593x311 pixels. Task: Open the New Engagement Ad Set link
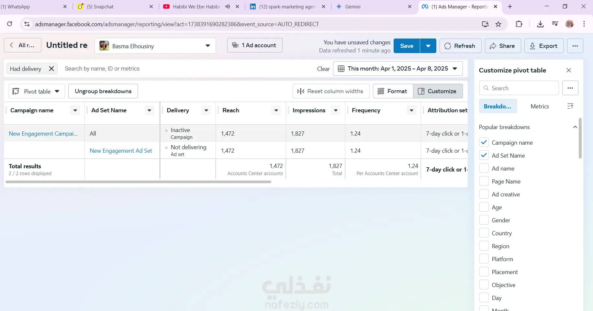coord(121,151)
